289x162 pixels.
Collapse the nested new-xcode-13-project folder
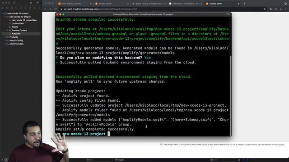5,17
